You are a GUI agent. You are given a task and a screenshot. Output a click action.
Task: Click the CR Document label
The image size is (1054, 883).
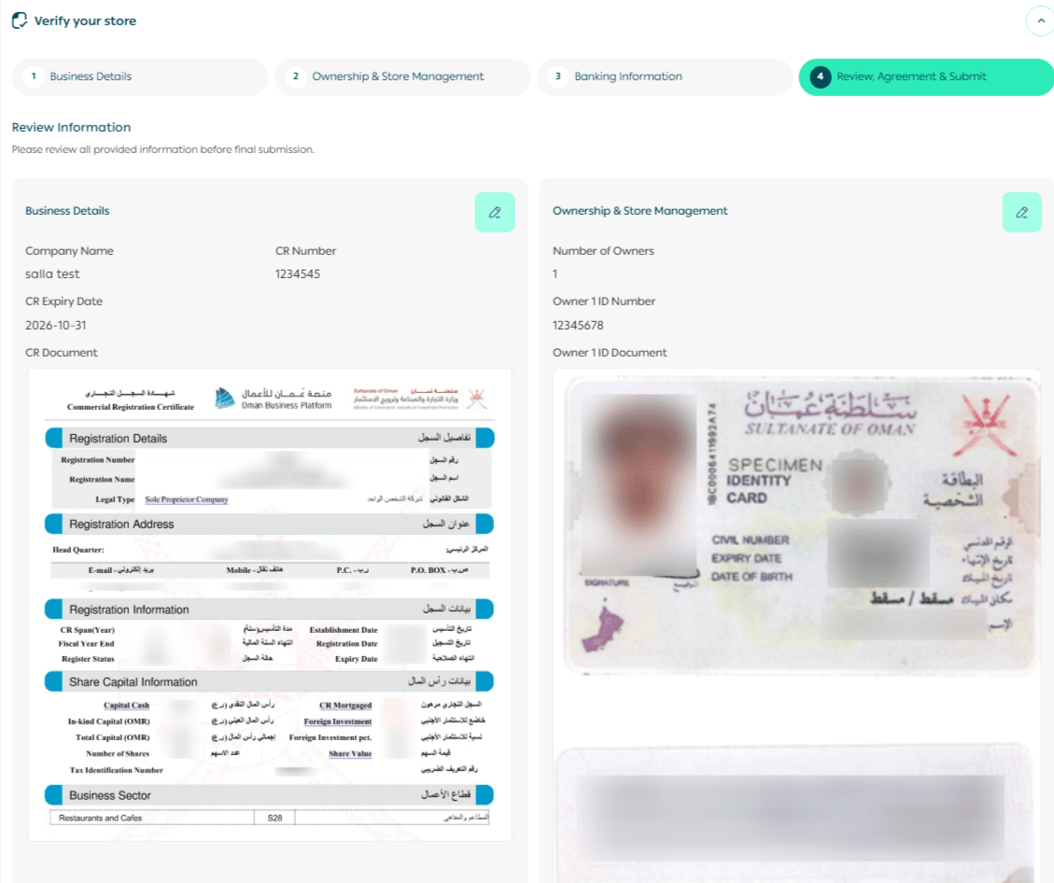[x=62, y=353]
